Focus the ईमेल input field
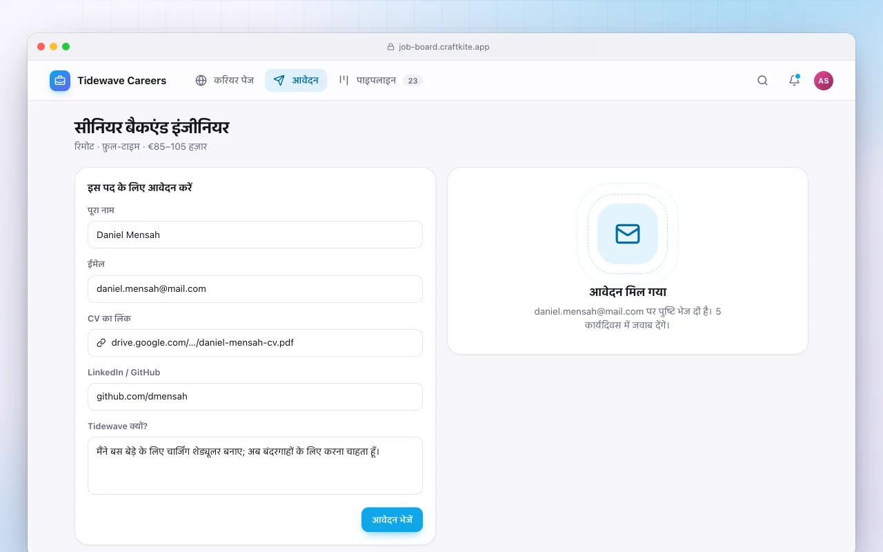 pos(255,288)
